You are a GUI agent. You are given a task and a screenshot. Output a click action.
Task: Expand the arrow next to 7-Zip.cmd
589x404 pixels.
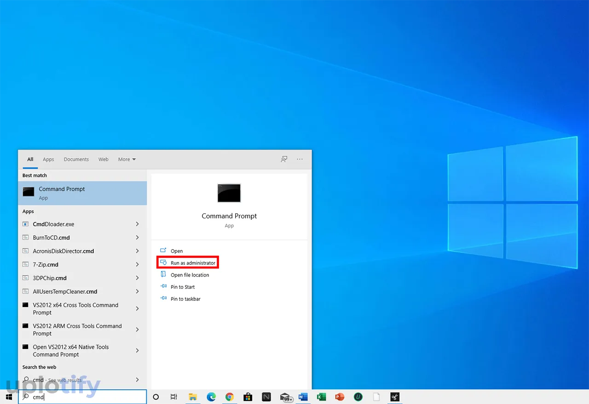pos(137,264)
